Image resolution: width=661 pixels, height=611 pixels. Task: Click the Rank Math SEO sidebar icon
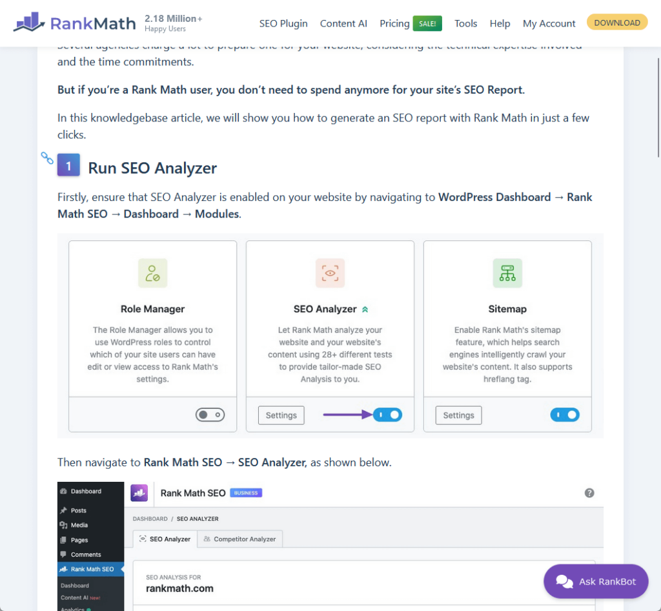[63, 569]
